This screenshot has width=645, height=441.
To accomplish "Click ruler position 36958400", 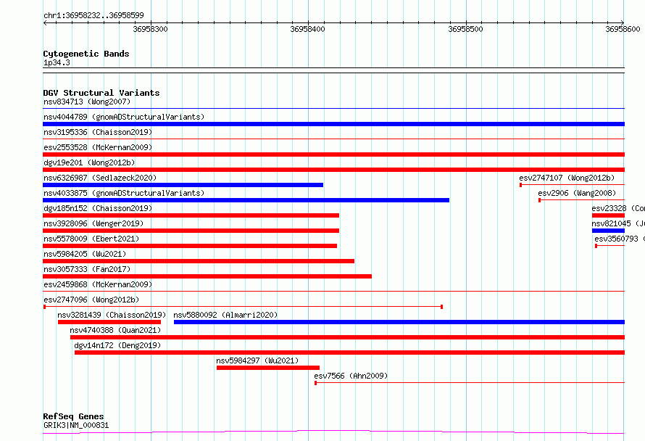I will [308, 29].
